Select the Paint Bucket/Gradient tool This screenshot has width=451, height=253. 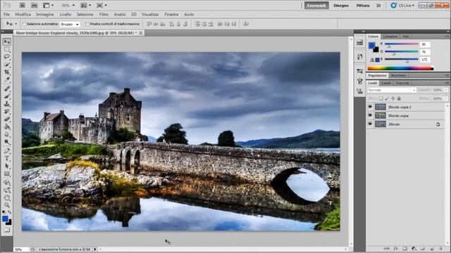click(x=7, y=126)
